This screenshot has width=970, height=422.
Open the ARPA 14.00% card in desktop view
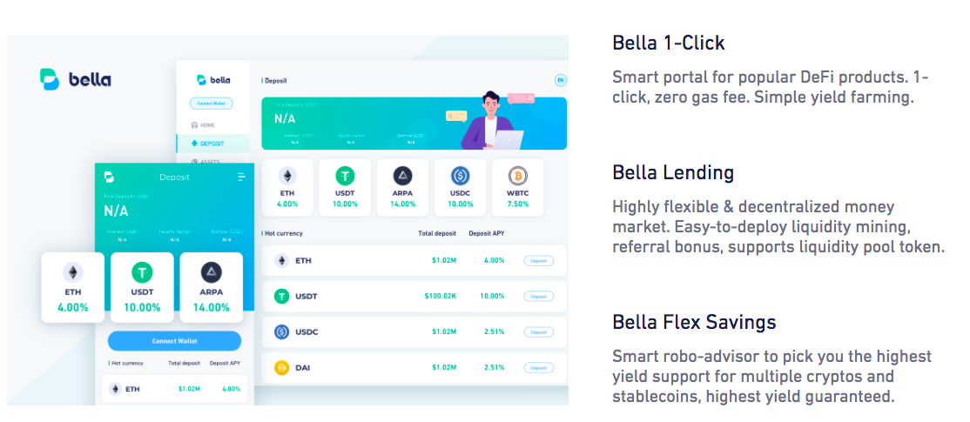tap(403, 188)
